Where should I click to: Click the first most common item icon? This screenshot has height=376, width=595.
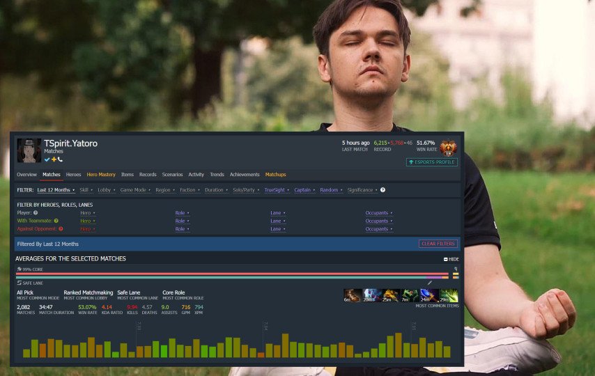pyautogui.click(x=353, y=295)
